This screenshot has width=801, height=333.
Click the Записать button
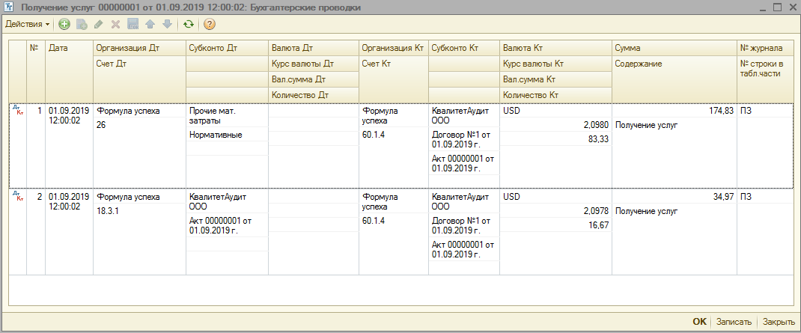(x=733, y=322)
